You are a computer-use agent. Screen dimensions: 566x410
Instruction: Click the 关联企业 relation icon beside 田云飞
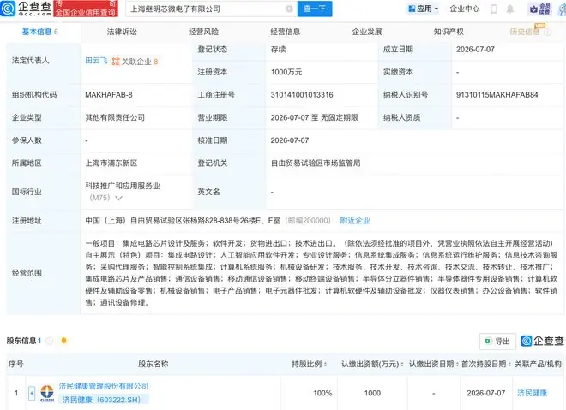(x=116, y=62)
